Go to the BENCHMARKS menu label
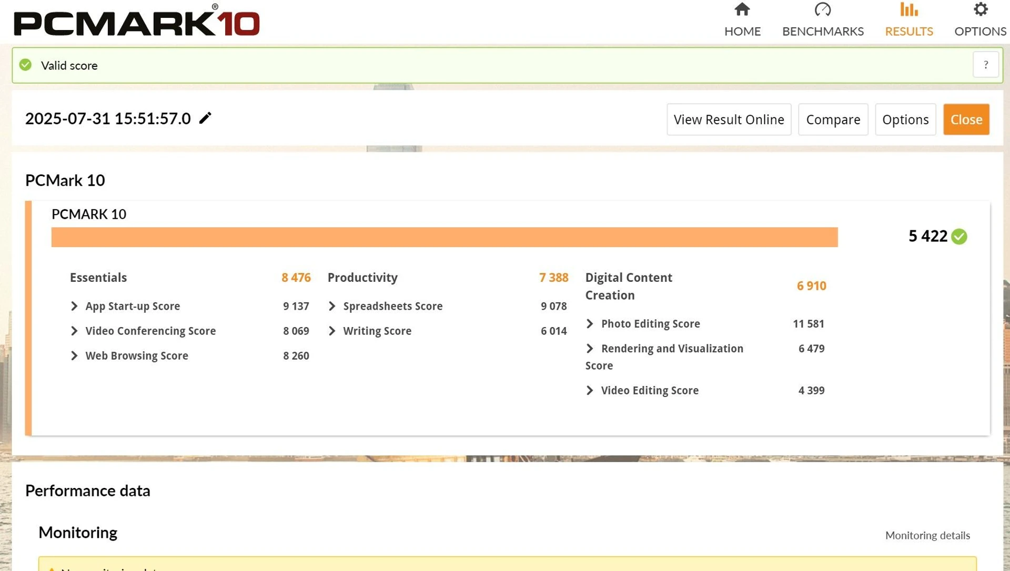 tap(823, 32)
